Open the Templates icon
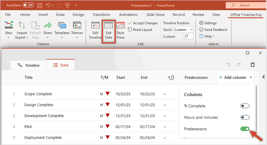 tap(62, 25)
